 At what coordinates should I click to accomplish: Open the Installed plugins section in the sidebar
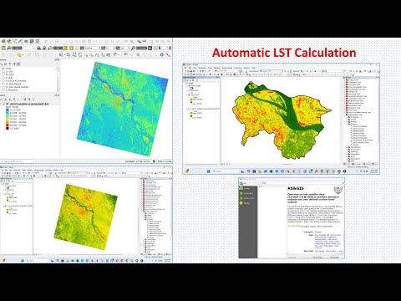246,193
